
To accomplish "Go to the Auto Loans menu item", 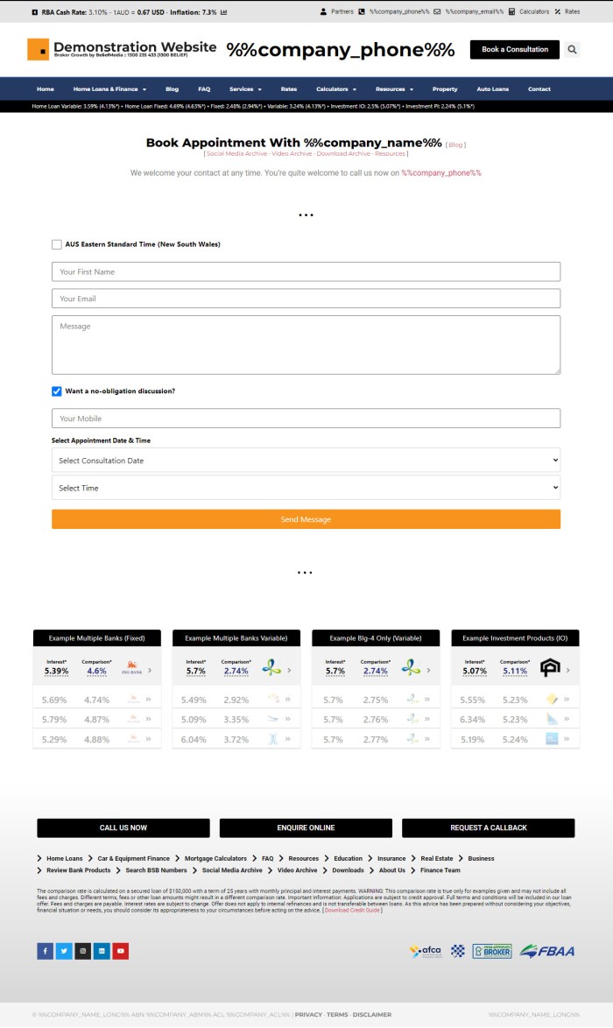I will click(492, 89).
